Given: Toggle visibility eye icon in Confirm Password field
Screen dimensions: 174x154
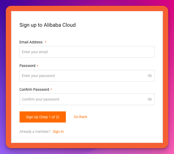Looking at the screenshot, I should pos(150,99).
